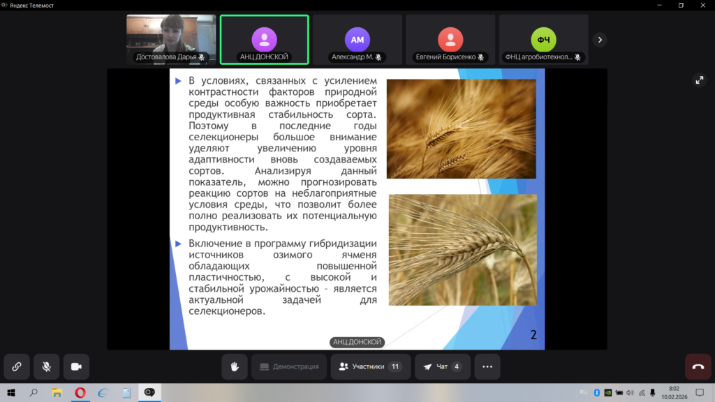Open File Explorer from the taskbar
This screenshot has height=402, width=715.
57,393
